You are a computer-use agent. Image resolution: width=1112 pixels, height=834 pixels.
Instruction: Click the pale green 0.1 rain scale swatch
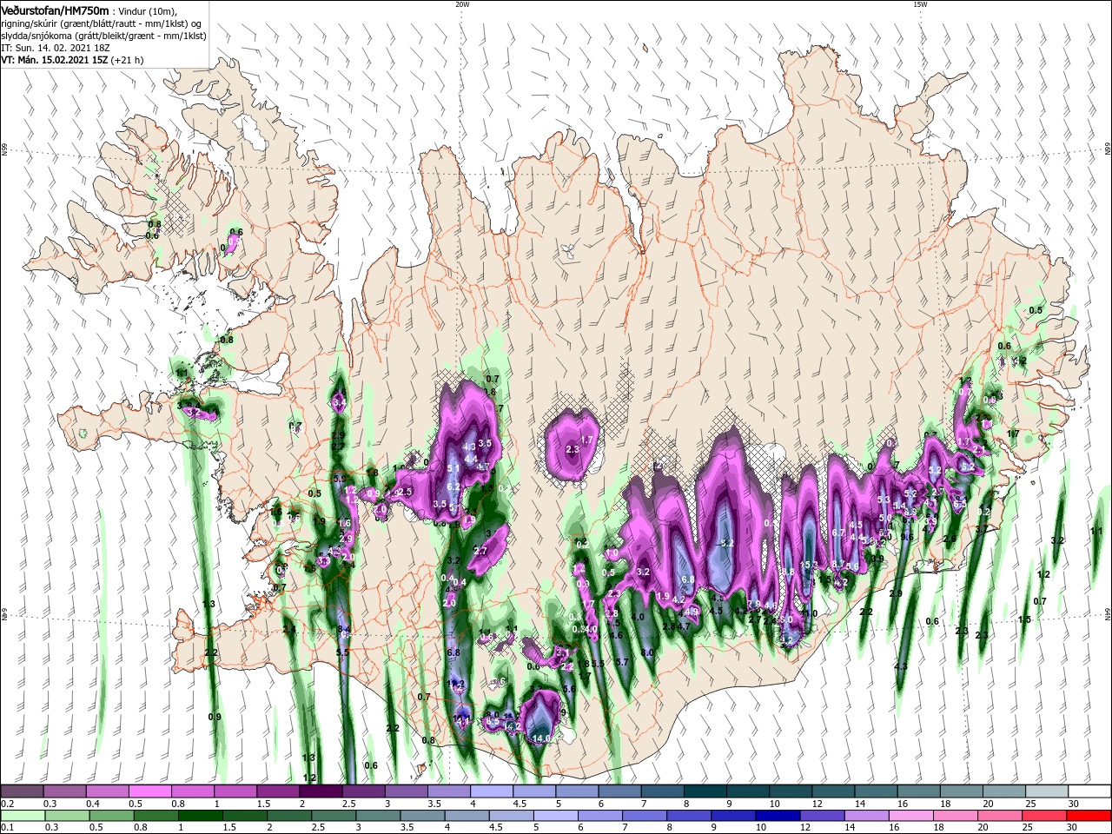(22, 816)
